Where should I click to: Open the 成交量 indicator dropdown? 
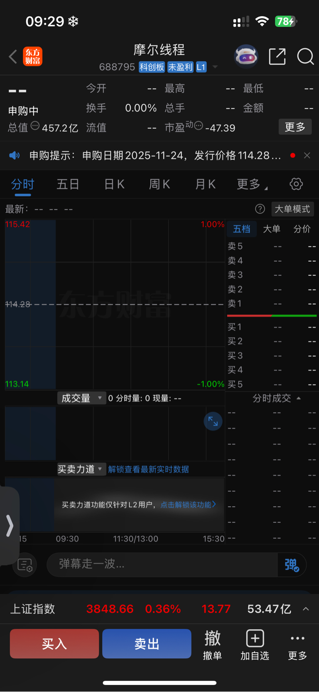(x=81, y=398)
